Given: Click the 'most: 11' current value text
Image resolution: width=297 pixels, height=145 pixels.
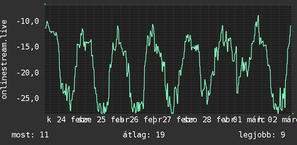Looking at the screenshot, I should tap(30, 135).
